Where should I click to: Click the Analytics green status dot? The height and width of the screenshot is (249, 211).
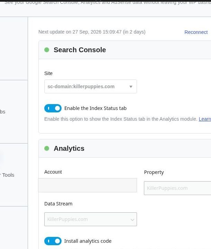47,148
